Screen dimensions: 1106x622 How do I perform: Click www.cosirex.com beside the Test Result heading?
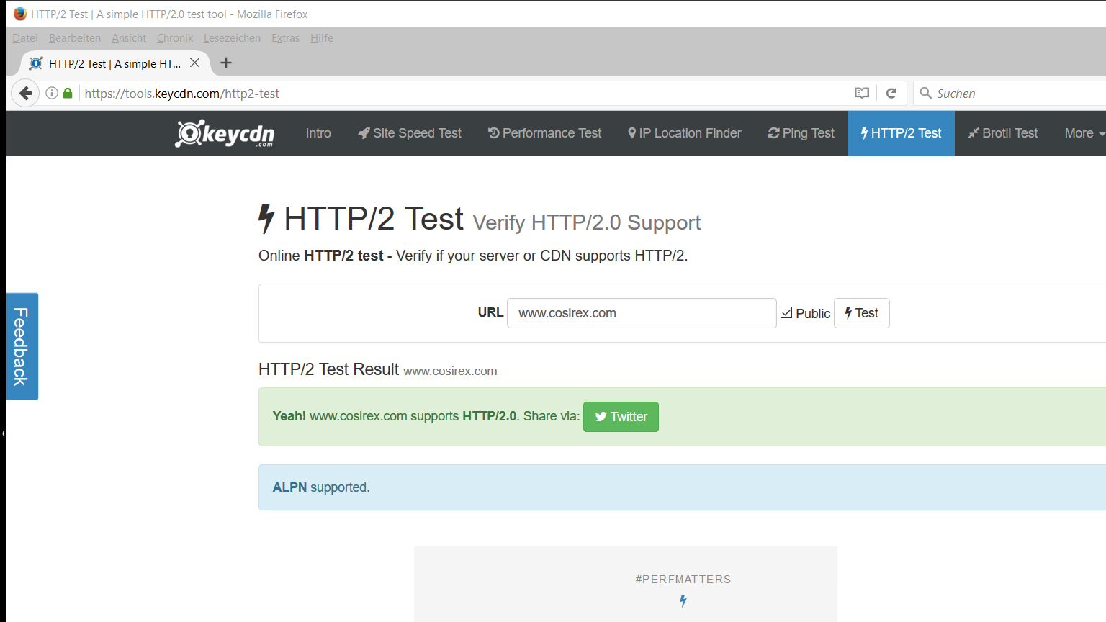450,371
